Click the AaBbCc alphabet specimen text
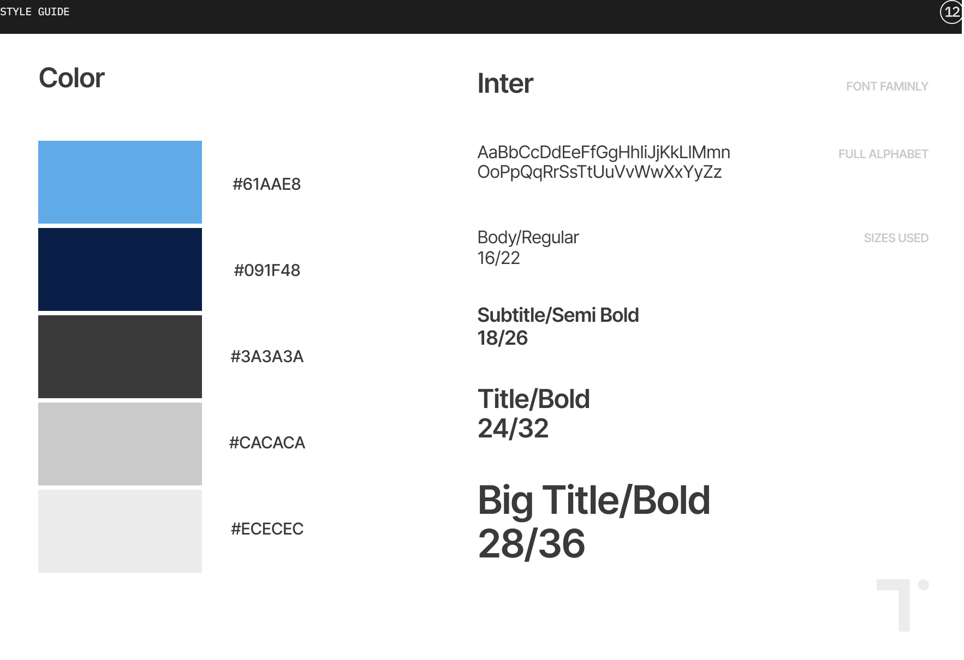The height and width of the screenshot is (660, 964). (604, 162)
